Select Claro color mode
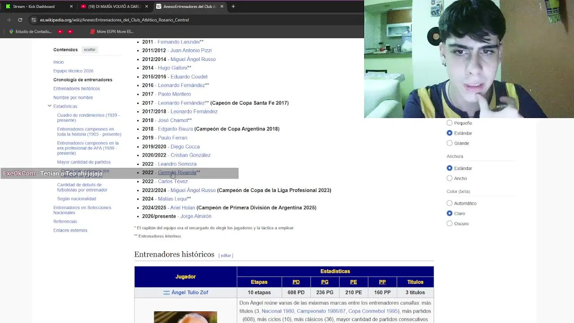Image resolution: width=574 pixels, height=323 pixels. click(x=449, y=214)
